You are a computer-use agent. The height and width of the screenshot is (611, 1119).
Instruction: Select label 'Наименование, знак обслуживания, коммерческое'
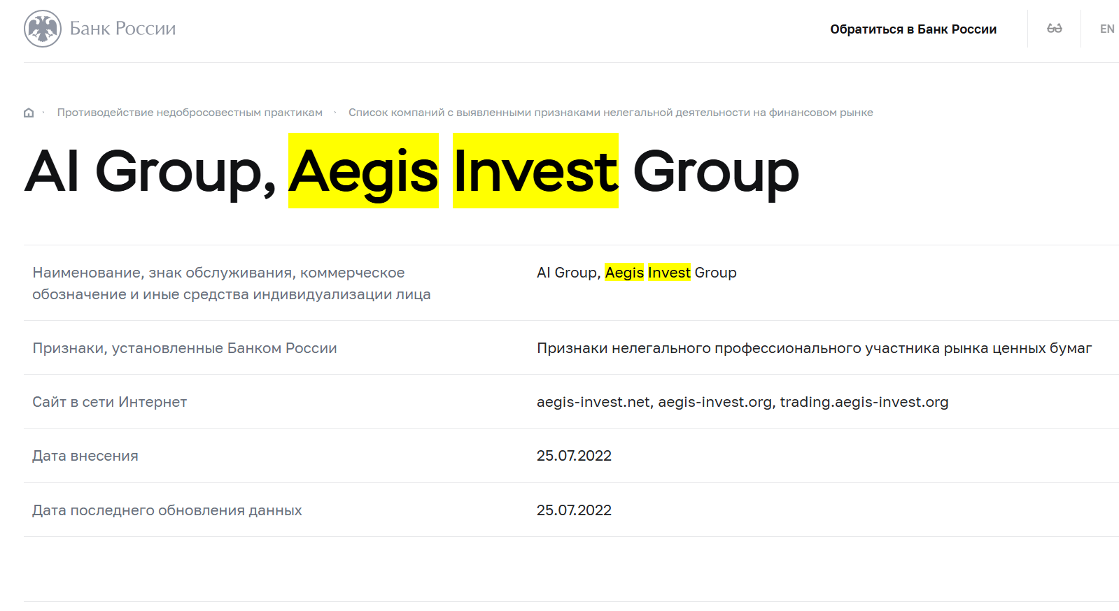pyautogui.click(x=232, y=283)
